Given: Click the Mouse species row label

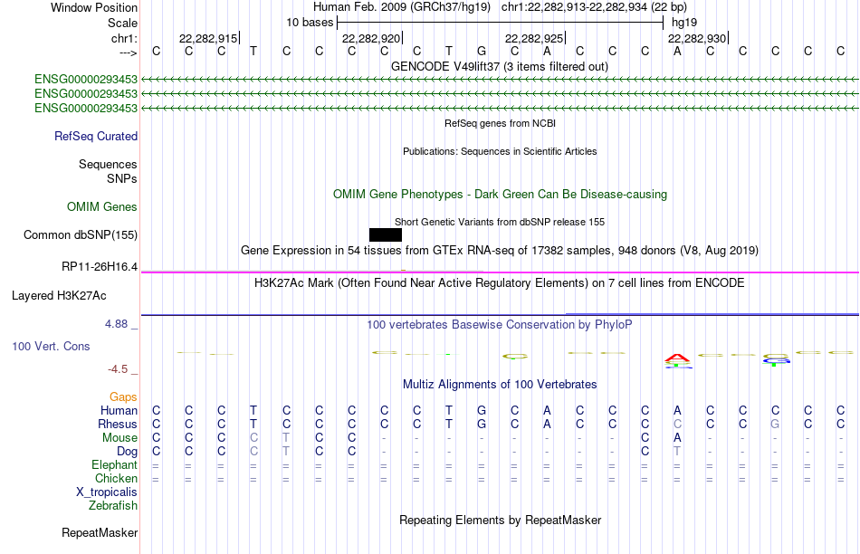Looking at the screenshot, I should [119, 438].
